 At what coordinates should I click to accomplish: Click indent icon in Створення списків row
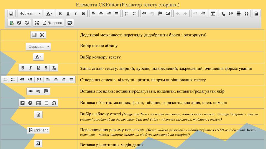[x=30, y=79]
